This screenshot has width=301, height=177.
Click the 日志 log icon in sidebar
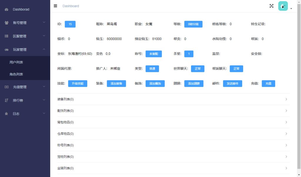click(6, 113)
